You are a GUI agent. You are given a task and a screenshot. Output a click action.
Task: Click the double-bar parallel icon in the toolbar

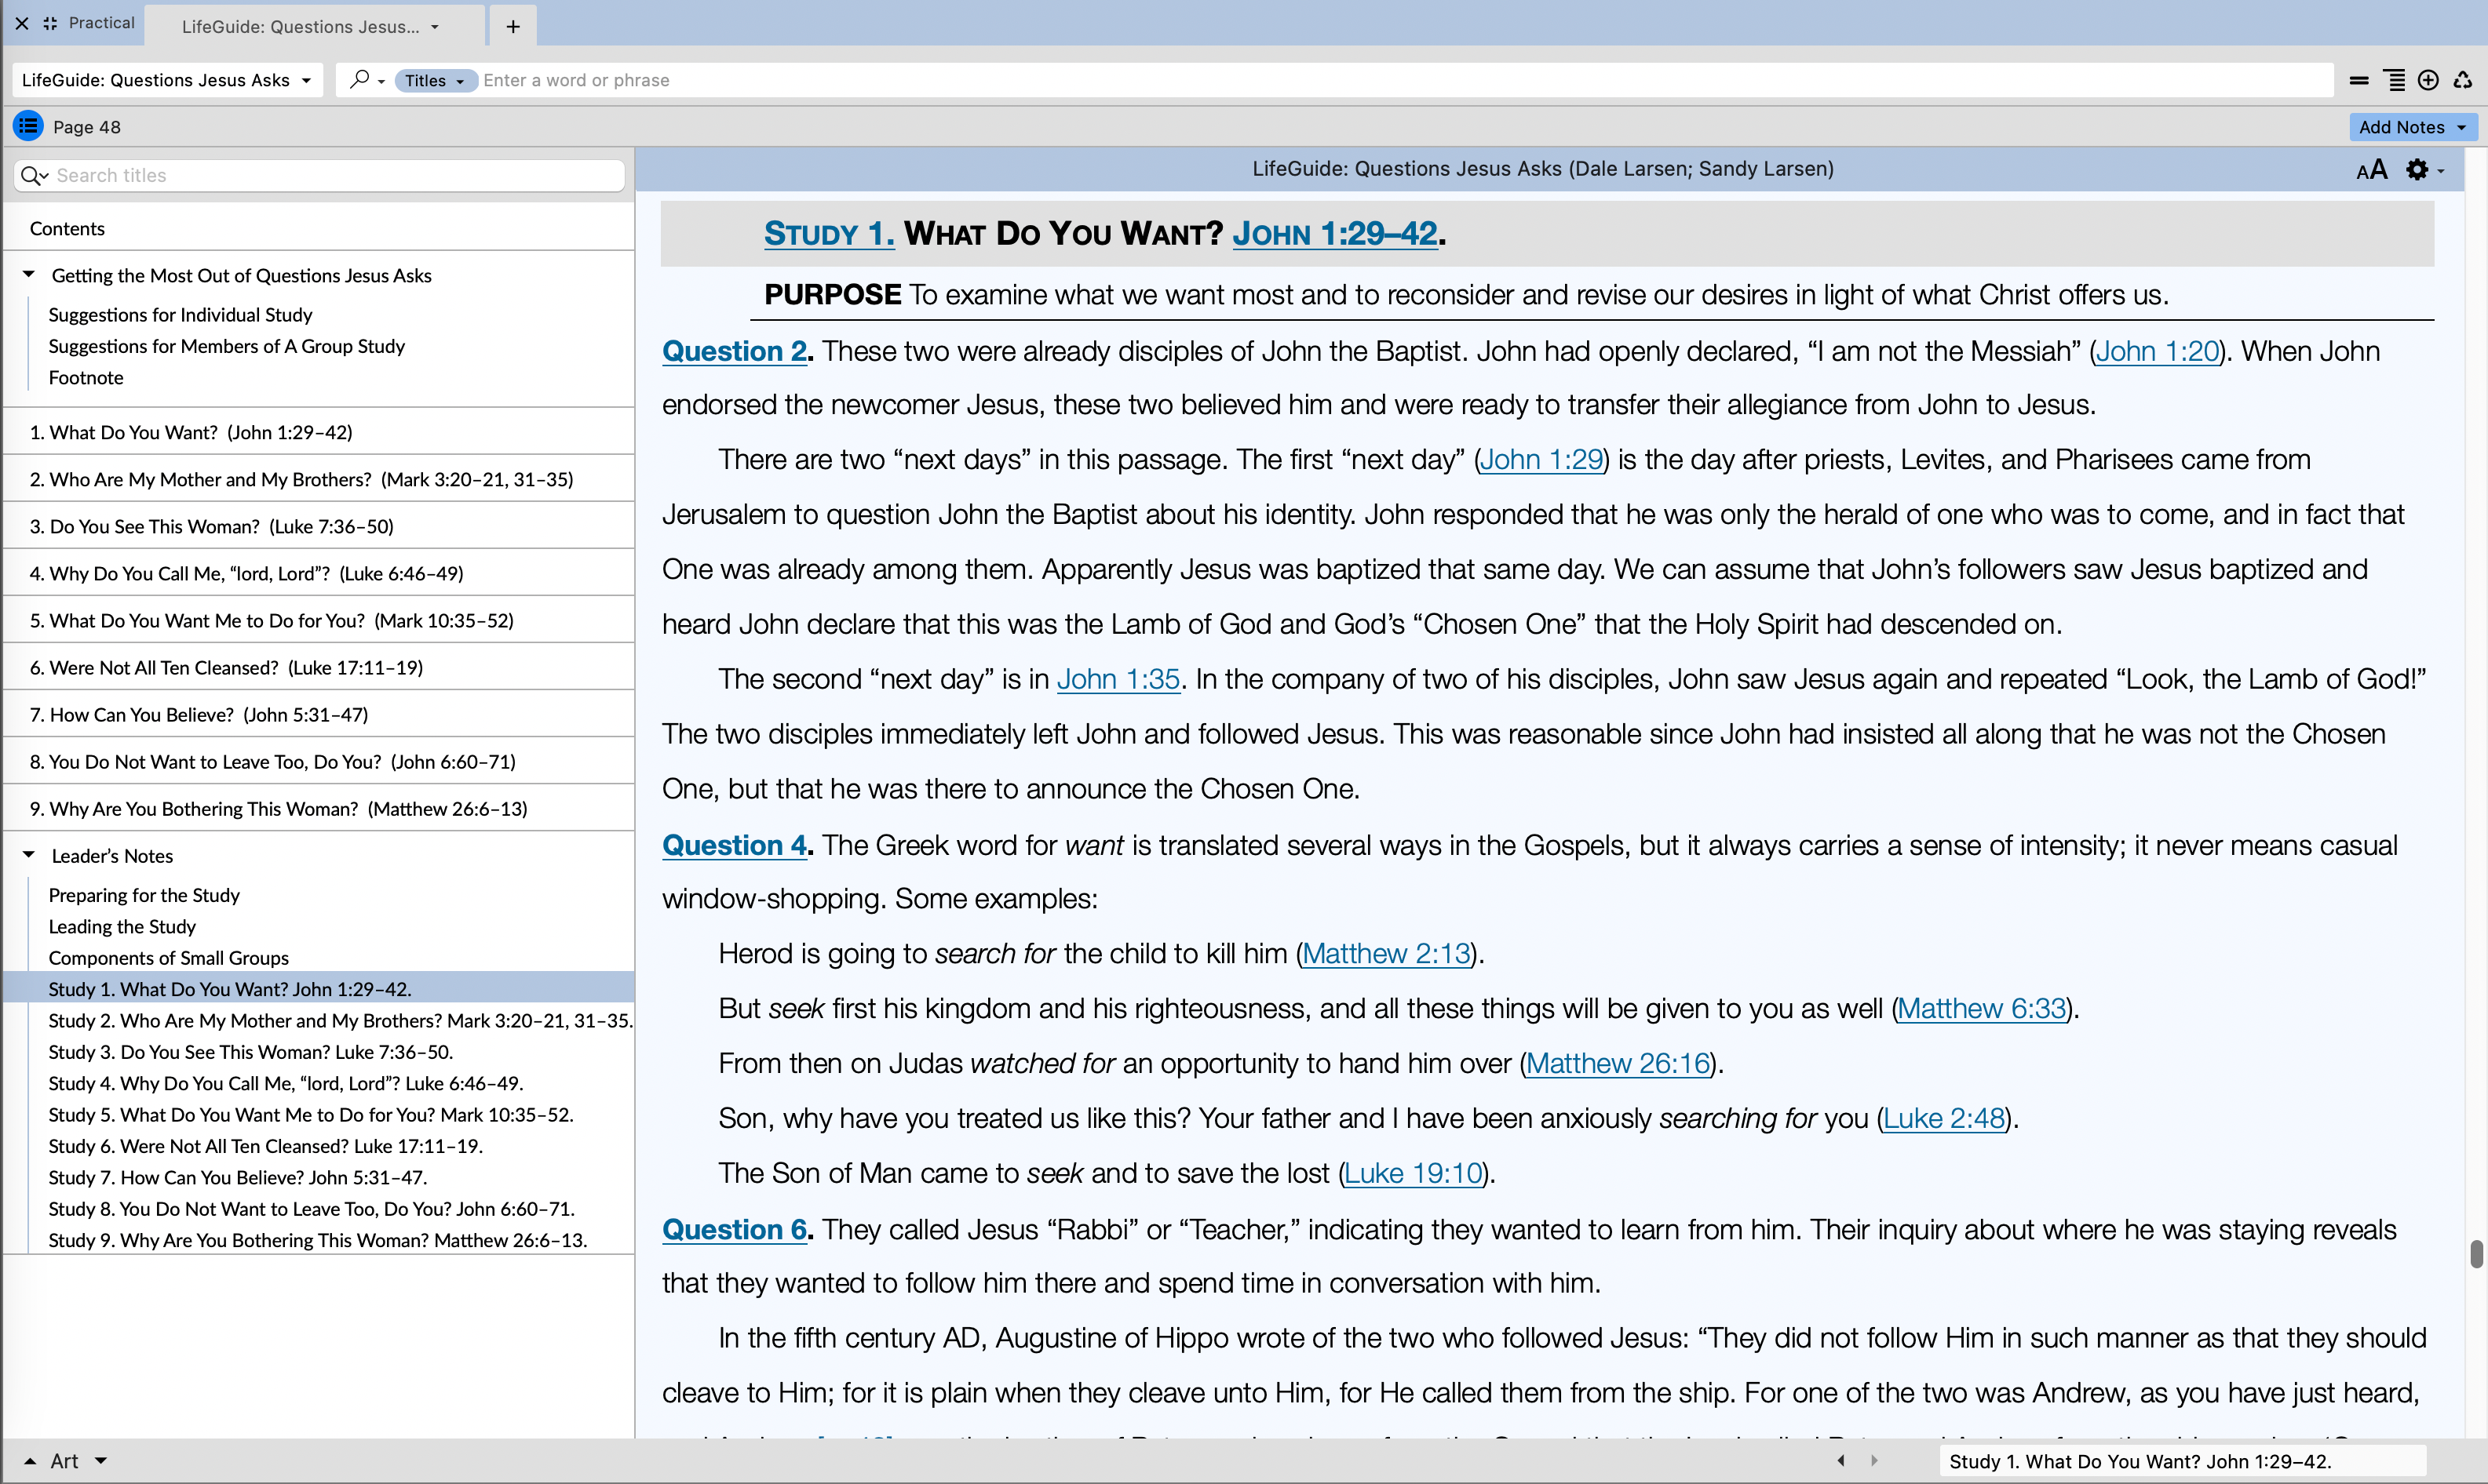click(x=2359, y=80)
